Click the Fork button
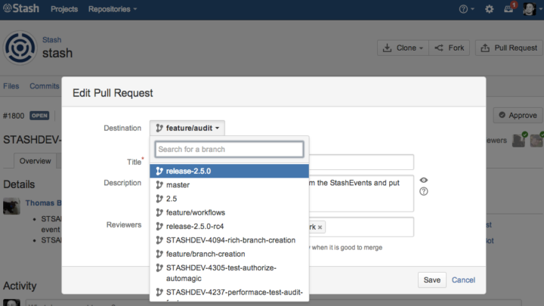 pyautogui.click(x=450, y=48)
